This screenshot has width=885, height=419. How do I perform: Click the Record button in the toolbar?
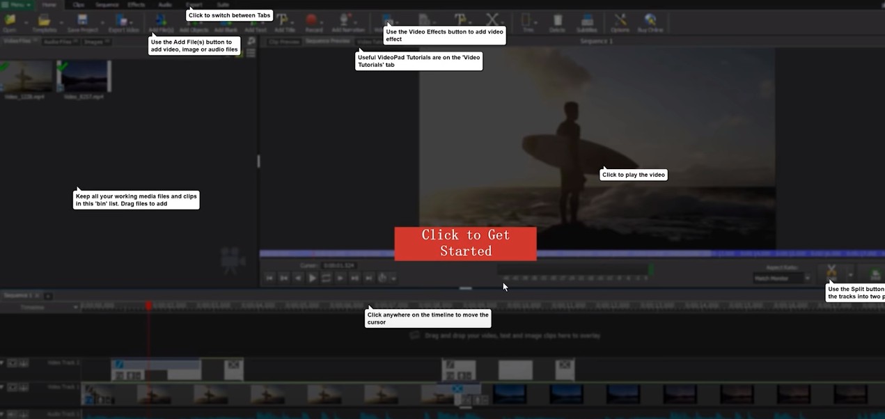click(x=313, y=22)
